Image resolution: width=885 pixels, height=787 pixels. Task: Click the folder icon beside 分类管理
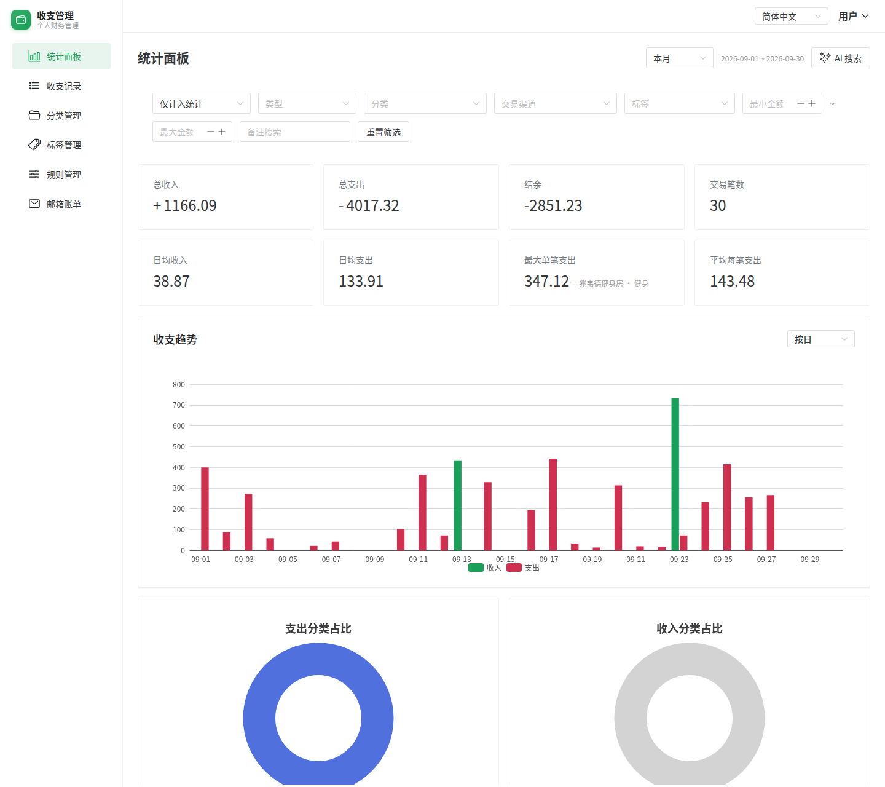[x=34, y=116]
